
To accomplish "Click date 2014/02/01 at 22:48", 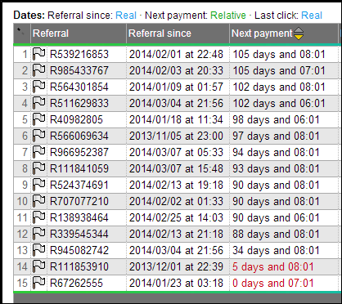I will pos(176,54).
